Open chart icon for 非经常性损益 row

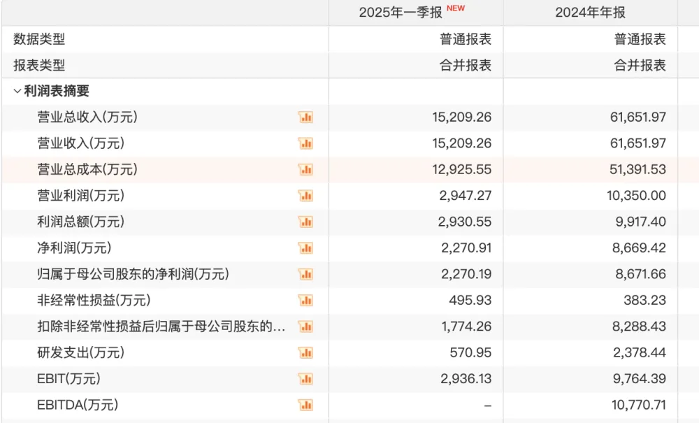[306, 301]
